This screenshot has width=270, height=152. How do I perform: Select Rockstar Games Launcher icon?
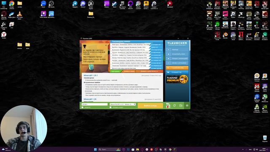(x=146, y=5)
